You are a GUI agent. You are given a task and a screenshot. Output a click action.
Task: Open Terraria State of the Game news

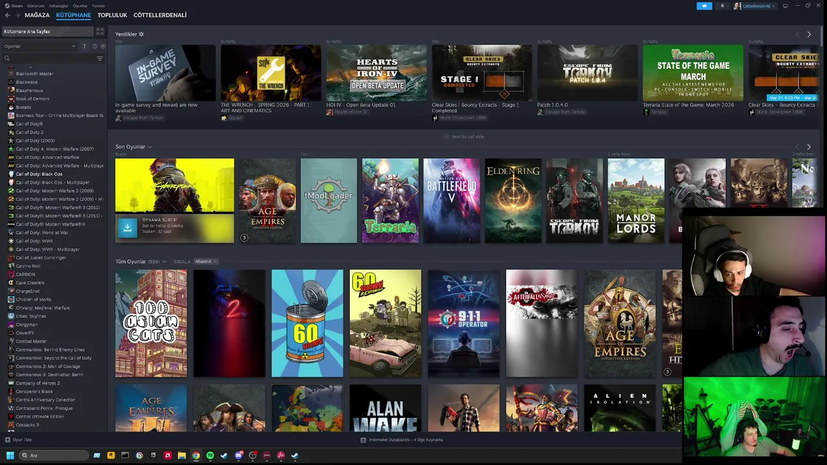693,72
